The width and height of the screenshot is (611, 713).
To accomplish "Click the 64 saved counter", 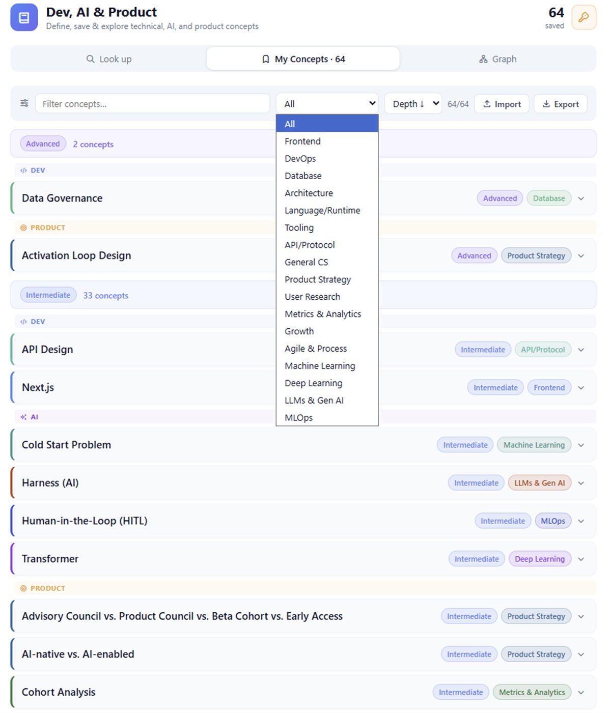I will 556,17.
